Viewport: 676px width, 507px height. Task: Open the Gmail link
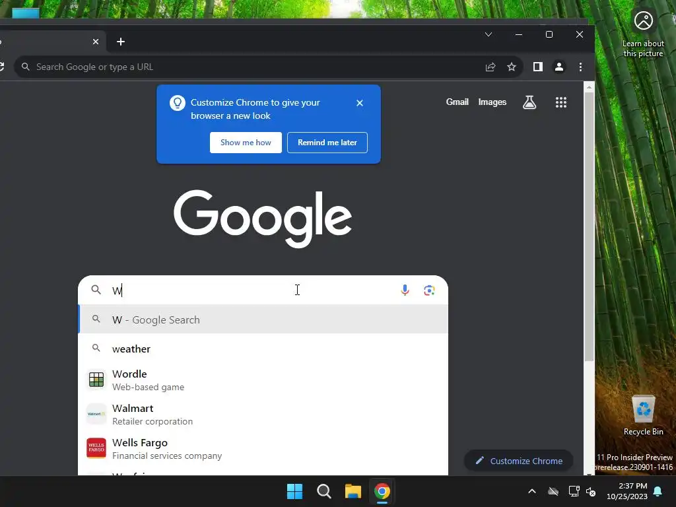coord(457,102)
